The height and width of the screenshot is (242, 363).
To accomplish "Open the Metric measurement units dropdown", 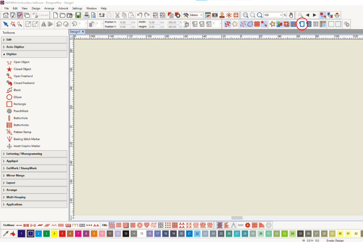I will tap(196, 15).
